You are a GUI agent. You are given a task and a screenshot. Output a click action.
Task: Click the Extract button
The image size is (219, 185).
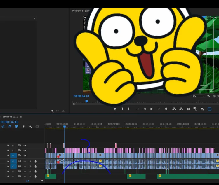[x=181, y=109]
